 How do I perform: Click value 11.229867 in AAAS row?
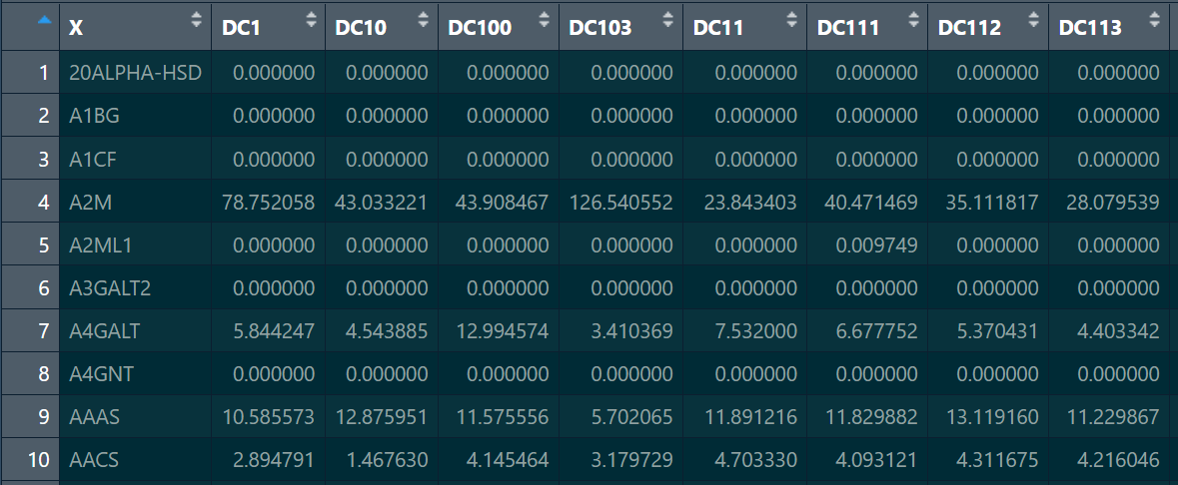[1113, 417]
